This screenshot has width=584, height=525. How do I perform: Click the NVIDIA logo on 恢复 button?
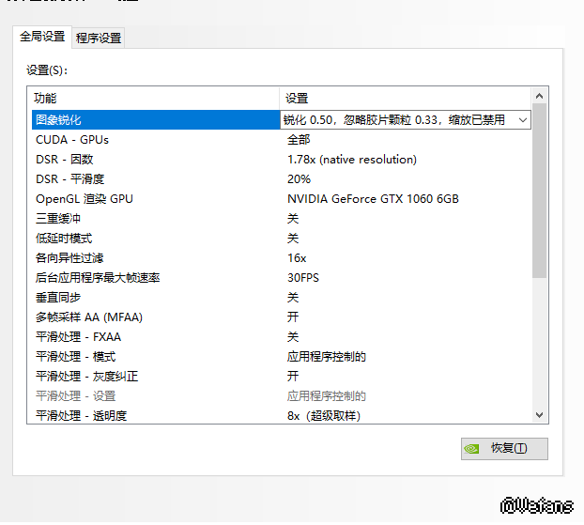[x=472, y=449]
